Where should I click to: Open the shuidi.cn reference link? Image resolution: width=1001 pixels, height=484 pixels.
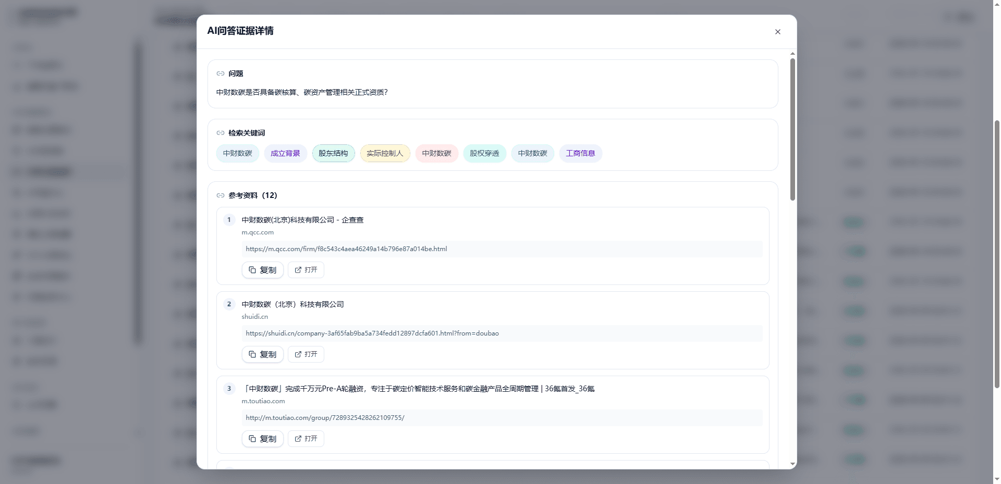tap(306, 354)
